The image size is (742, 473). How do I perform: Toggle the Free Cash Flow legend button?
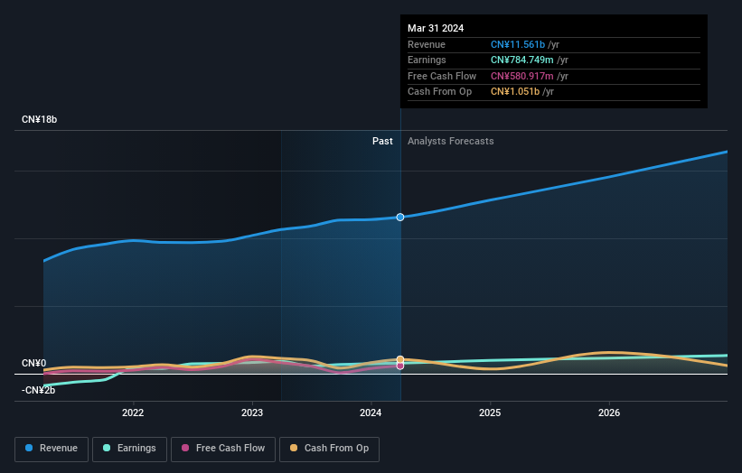[x=223, y=449]
